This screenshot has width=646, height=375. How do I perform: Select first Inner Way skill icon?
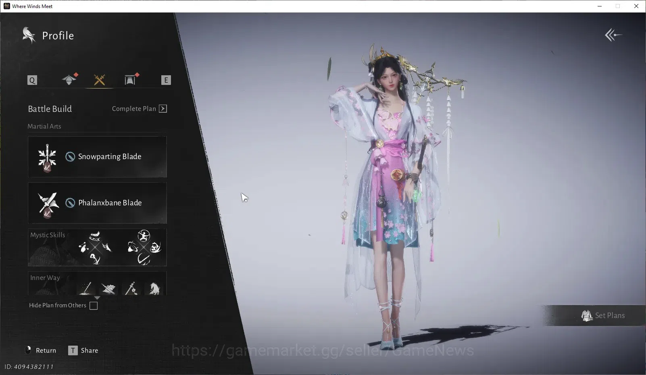[x=86, y=288]
